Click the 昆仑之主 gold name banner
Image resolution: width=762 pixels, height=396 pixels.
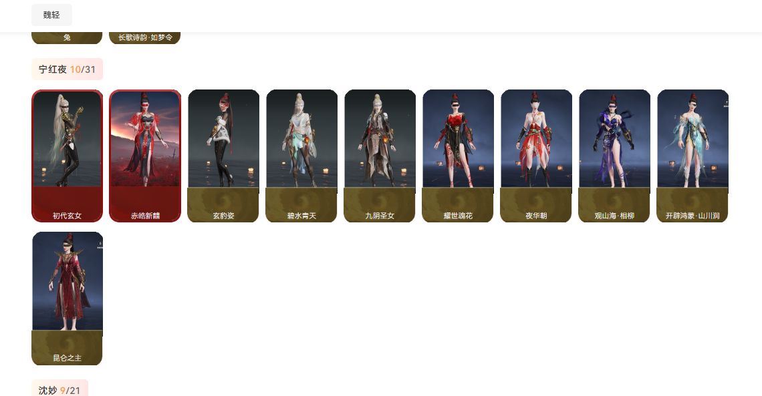67,347
